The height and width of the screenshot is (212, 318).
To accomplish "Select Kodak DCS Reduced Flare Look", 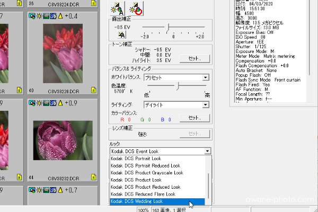I will [x=157, y=194].
